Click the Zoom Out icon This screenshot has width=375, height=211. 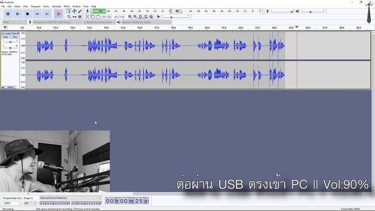pyautogui.click(x=135, y=17)
